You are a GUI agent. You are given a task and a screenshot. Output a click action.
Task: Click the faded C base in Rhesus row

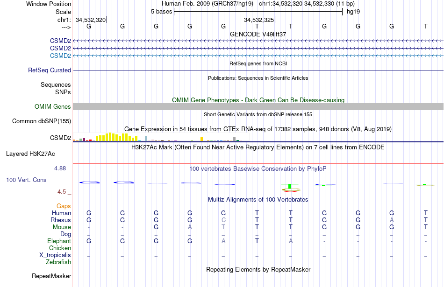223,220
